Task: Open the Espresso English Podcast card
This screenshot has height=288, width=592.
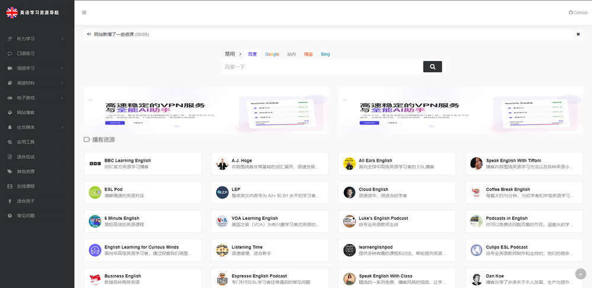Action: (270, 279)
